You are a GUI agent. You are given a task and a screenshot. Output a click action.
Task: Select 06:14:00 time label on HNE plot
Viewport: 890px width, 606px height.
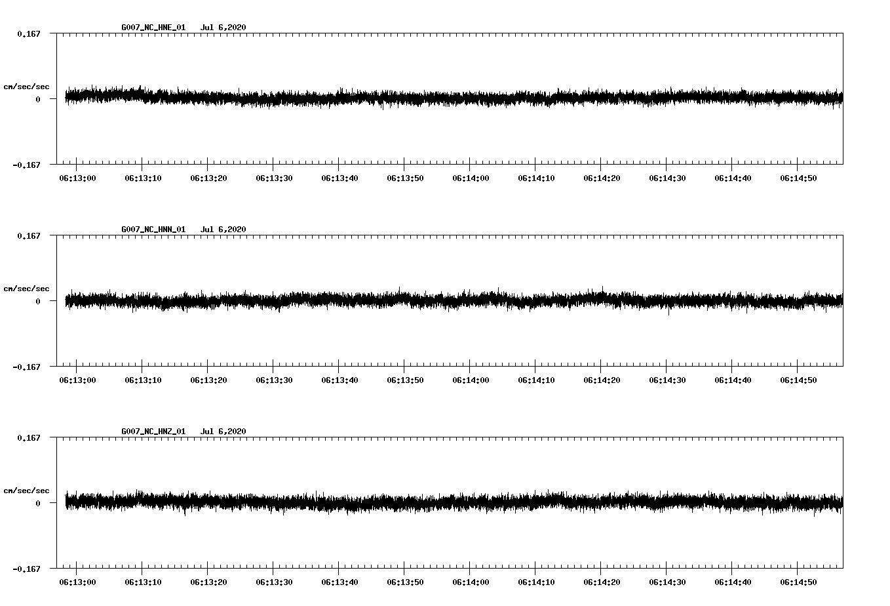(471, 178)
